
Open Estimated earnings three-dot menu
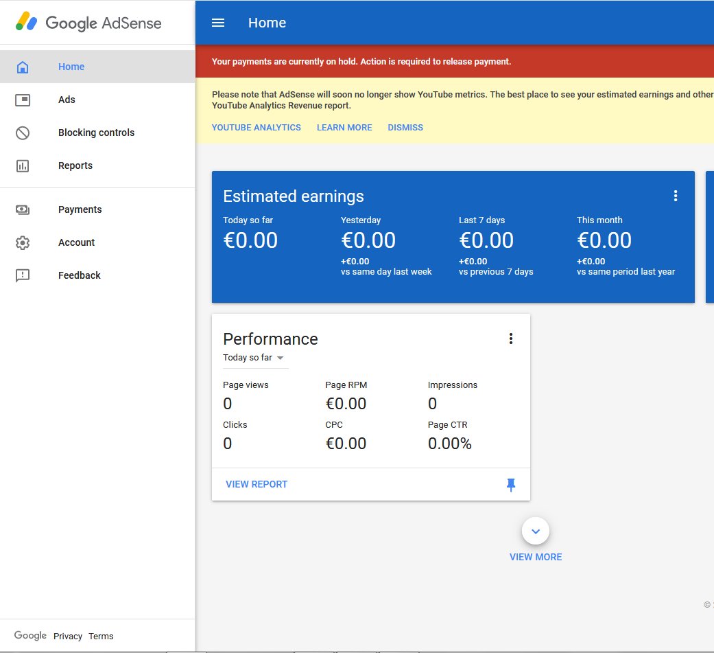coord(676,196)
